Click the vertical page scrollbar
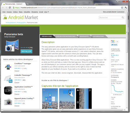This screenshot has width=130, height=113. (127, 60)
